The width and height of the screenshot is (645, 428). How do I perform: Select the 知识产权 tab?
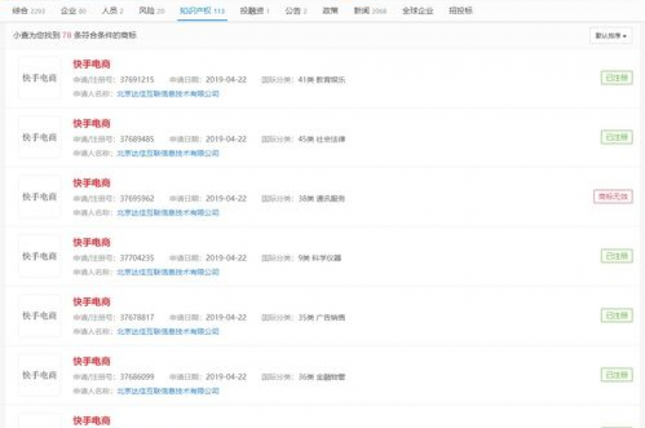click(202, 11)
